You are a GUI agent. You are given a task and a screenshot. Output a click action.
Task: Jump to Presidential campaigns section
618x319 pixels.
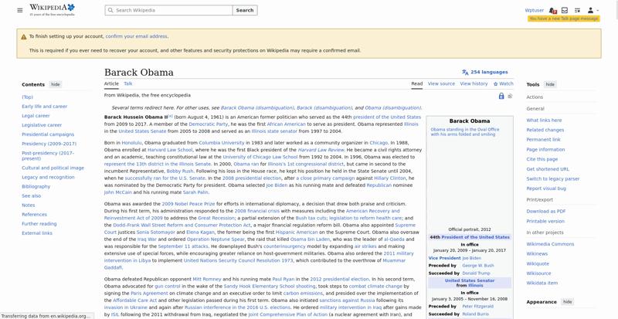(48, 134)
